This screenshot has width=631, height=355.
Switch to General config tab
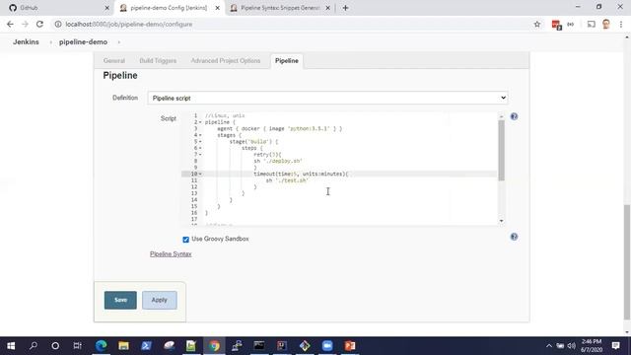tap(114, 61)
